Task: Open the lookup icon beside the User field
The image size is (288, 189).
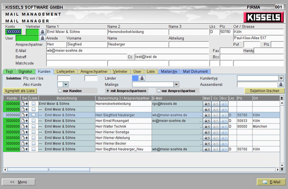Action: (x=43, y=38)
